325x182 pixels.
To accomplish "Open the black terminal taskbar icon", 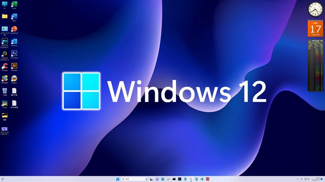I will pos(174,179).
